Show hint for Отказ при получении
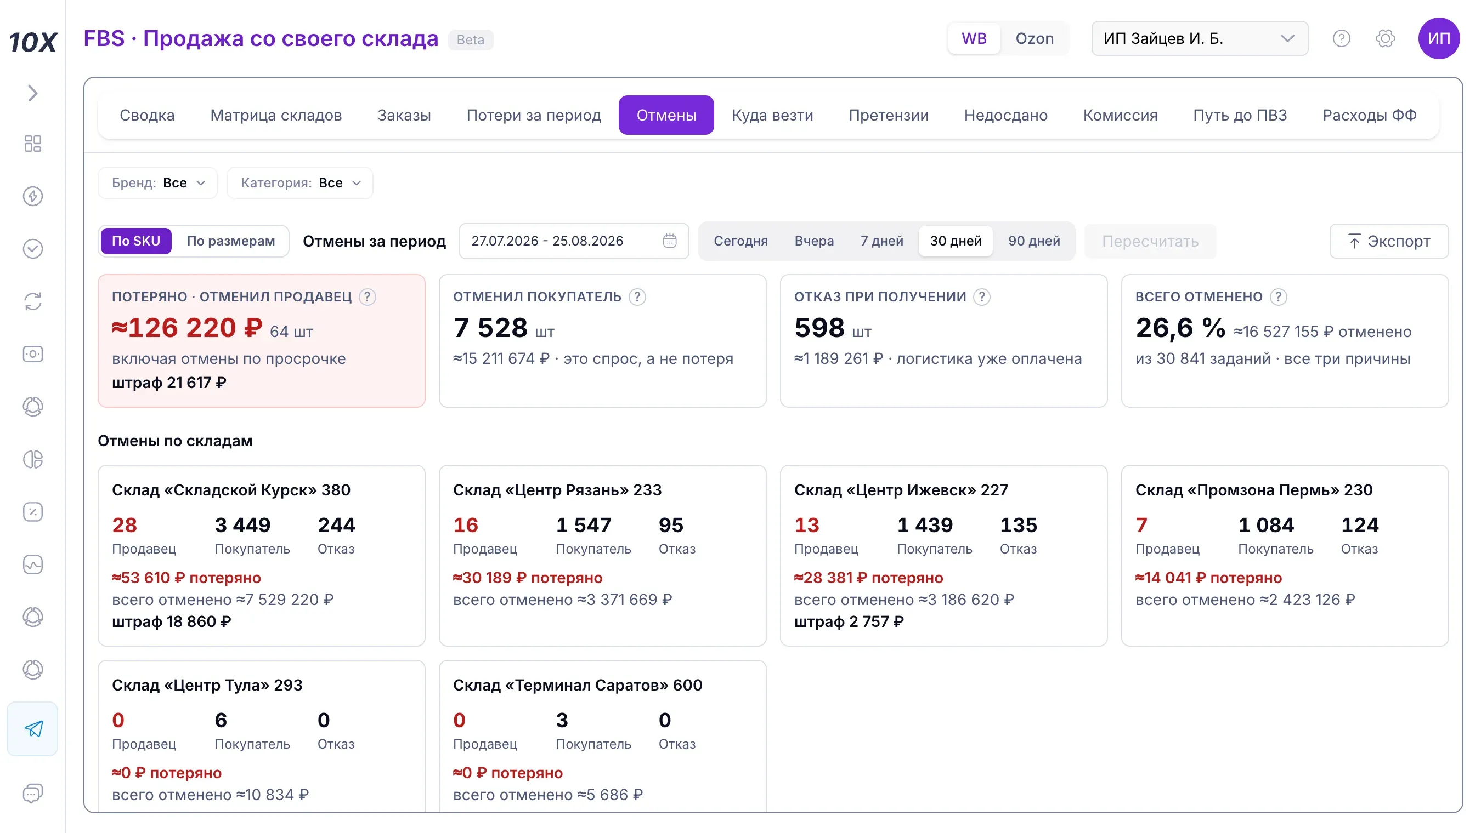 coord(981,297)
